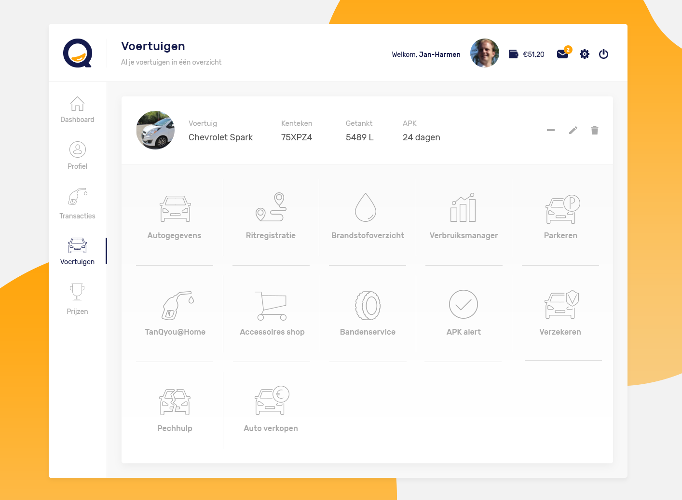Open Pechhulp roadside assistance
Viewport: 682px width, 500px height.
click(175, 403)
